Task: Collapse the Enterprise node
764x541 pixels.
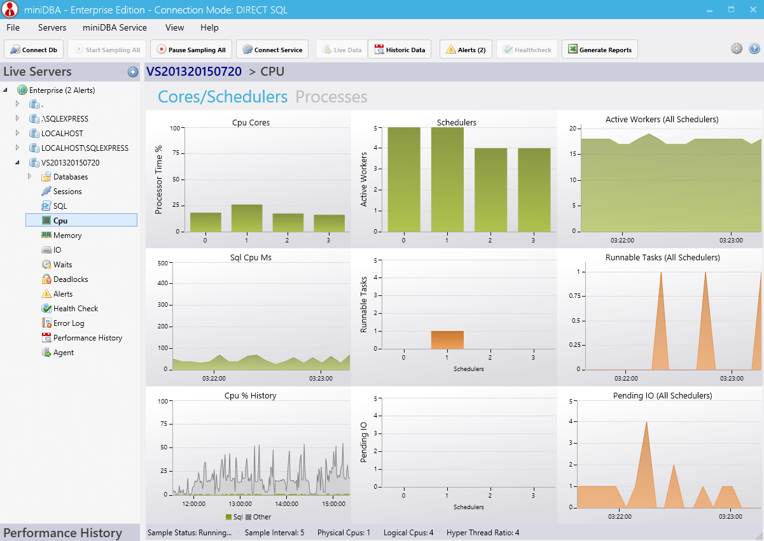Action: point(6,90)
